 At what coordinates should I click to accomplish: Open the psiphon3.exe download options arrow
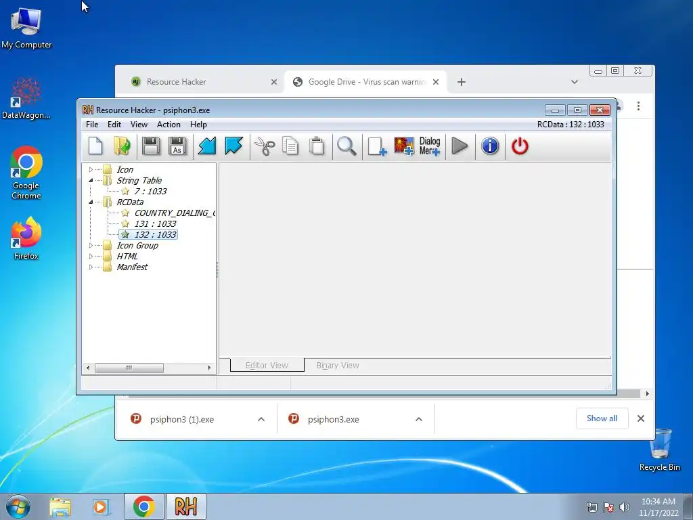click(x=419, y=419)
